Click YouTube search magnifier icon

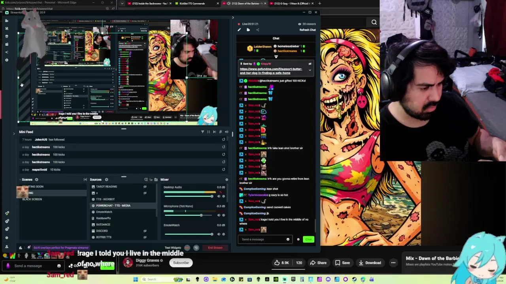[374, 22]
